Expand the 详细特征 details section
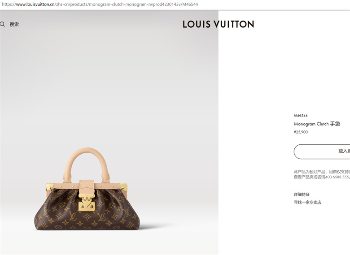 (302, 194)
